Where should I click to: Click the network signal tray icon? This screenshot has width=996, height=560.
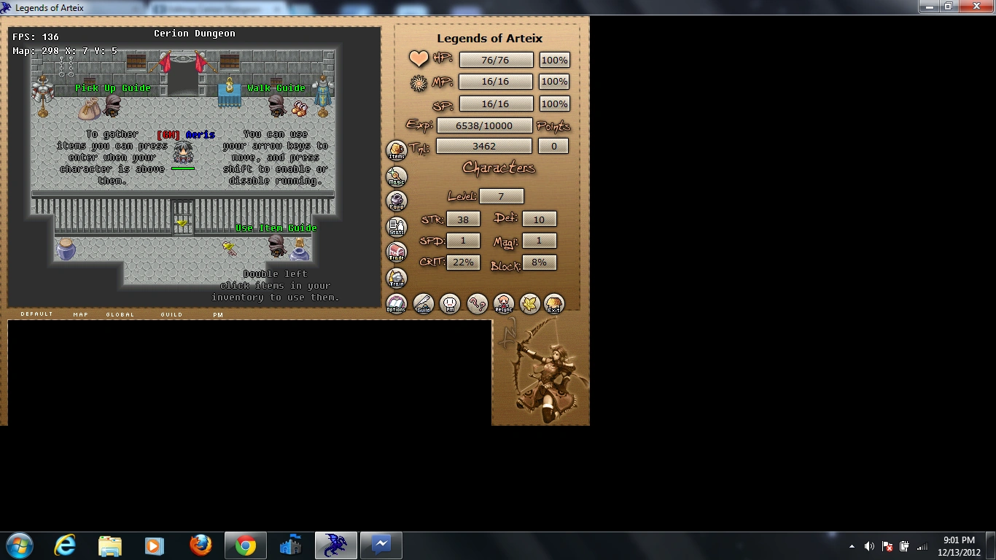(x=922, y=546)
